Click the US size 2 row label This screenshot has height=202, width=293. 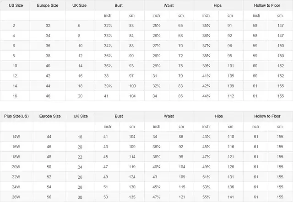pos(14,26)
